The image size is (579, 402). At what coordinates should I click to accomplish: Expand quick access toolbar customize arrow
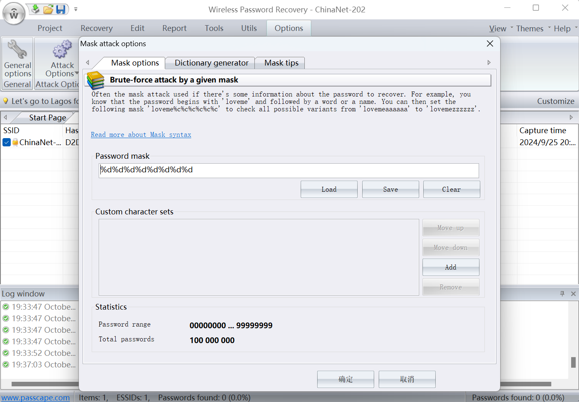coord(76,9)
